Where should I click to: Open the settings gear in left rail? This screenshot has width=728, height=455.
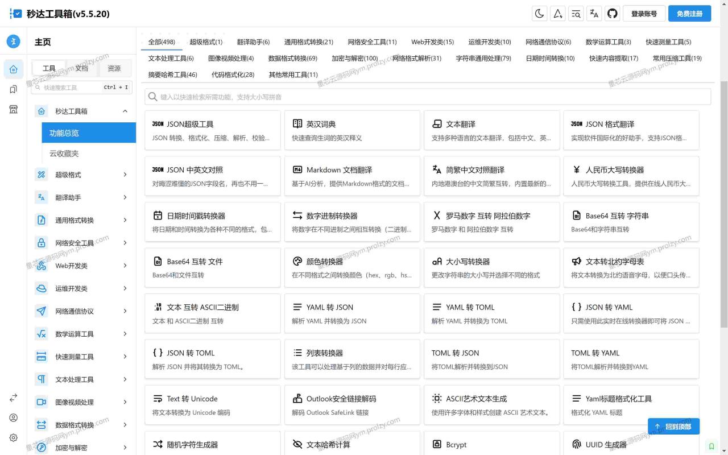tap(13, 437)
